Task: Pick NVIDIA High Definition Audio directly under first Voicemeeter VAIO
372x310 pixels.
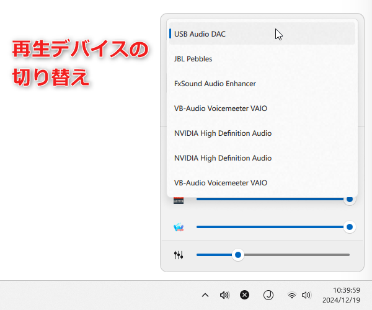Action: click(262, 133)
